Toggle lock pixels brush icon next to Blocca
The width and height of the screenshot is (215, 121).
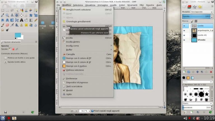[x=192, y=21]
